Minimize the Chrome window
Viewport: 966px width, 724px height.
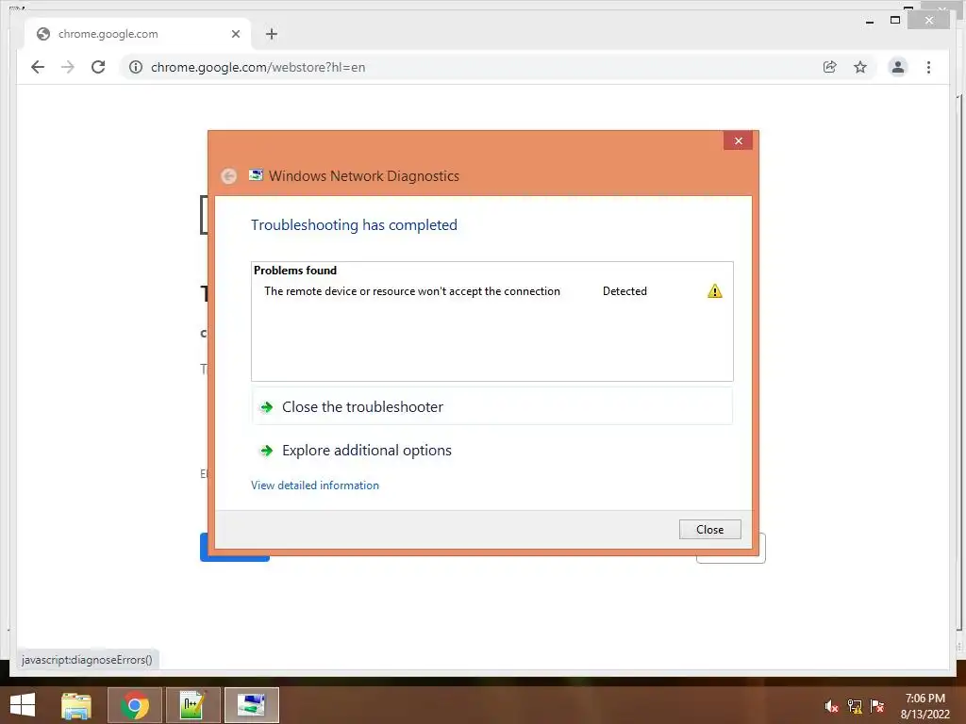pyautogui.click(x=870, y=21)
